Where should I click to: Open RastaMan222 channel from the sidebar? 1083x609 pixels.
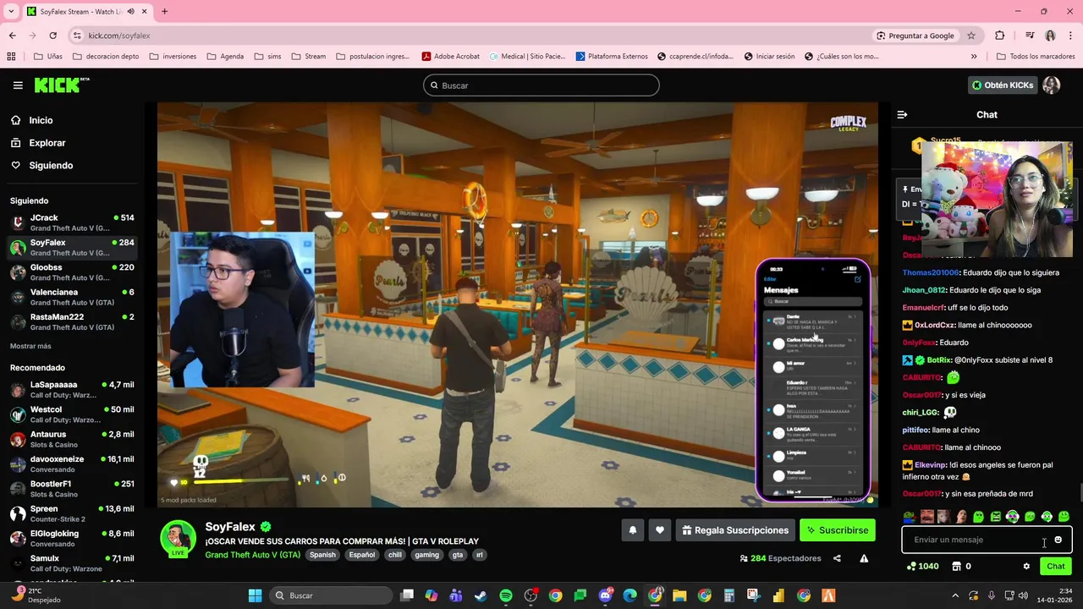(x=71, y=322)
